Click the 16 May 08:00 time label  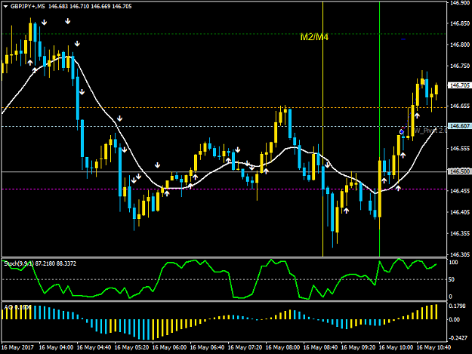coord(282,347)
